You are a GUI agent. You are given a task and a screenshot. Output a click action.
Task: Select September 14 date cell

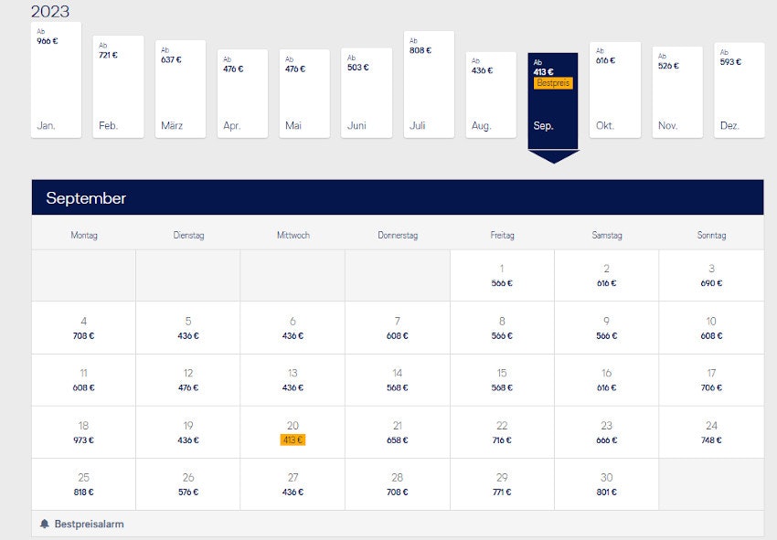pyautogui.click(x=397, y=380)
